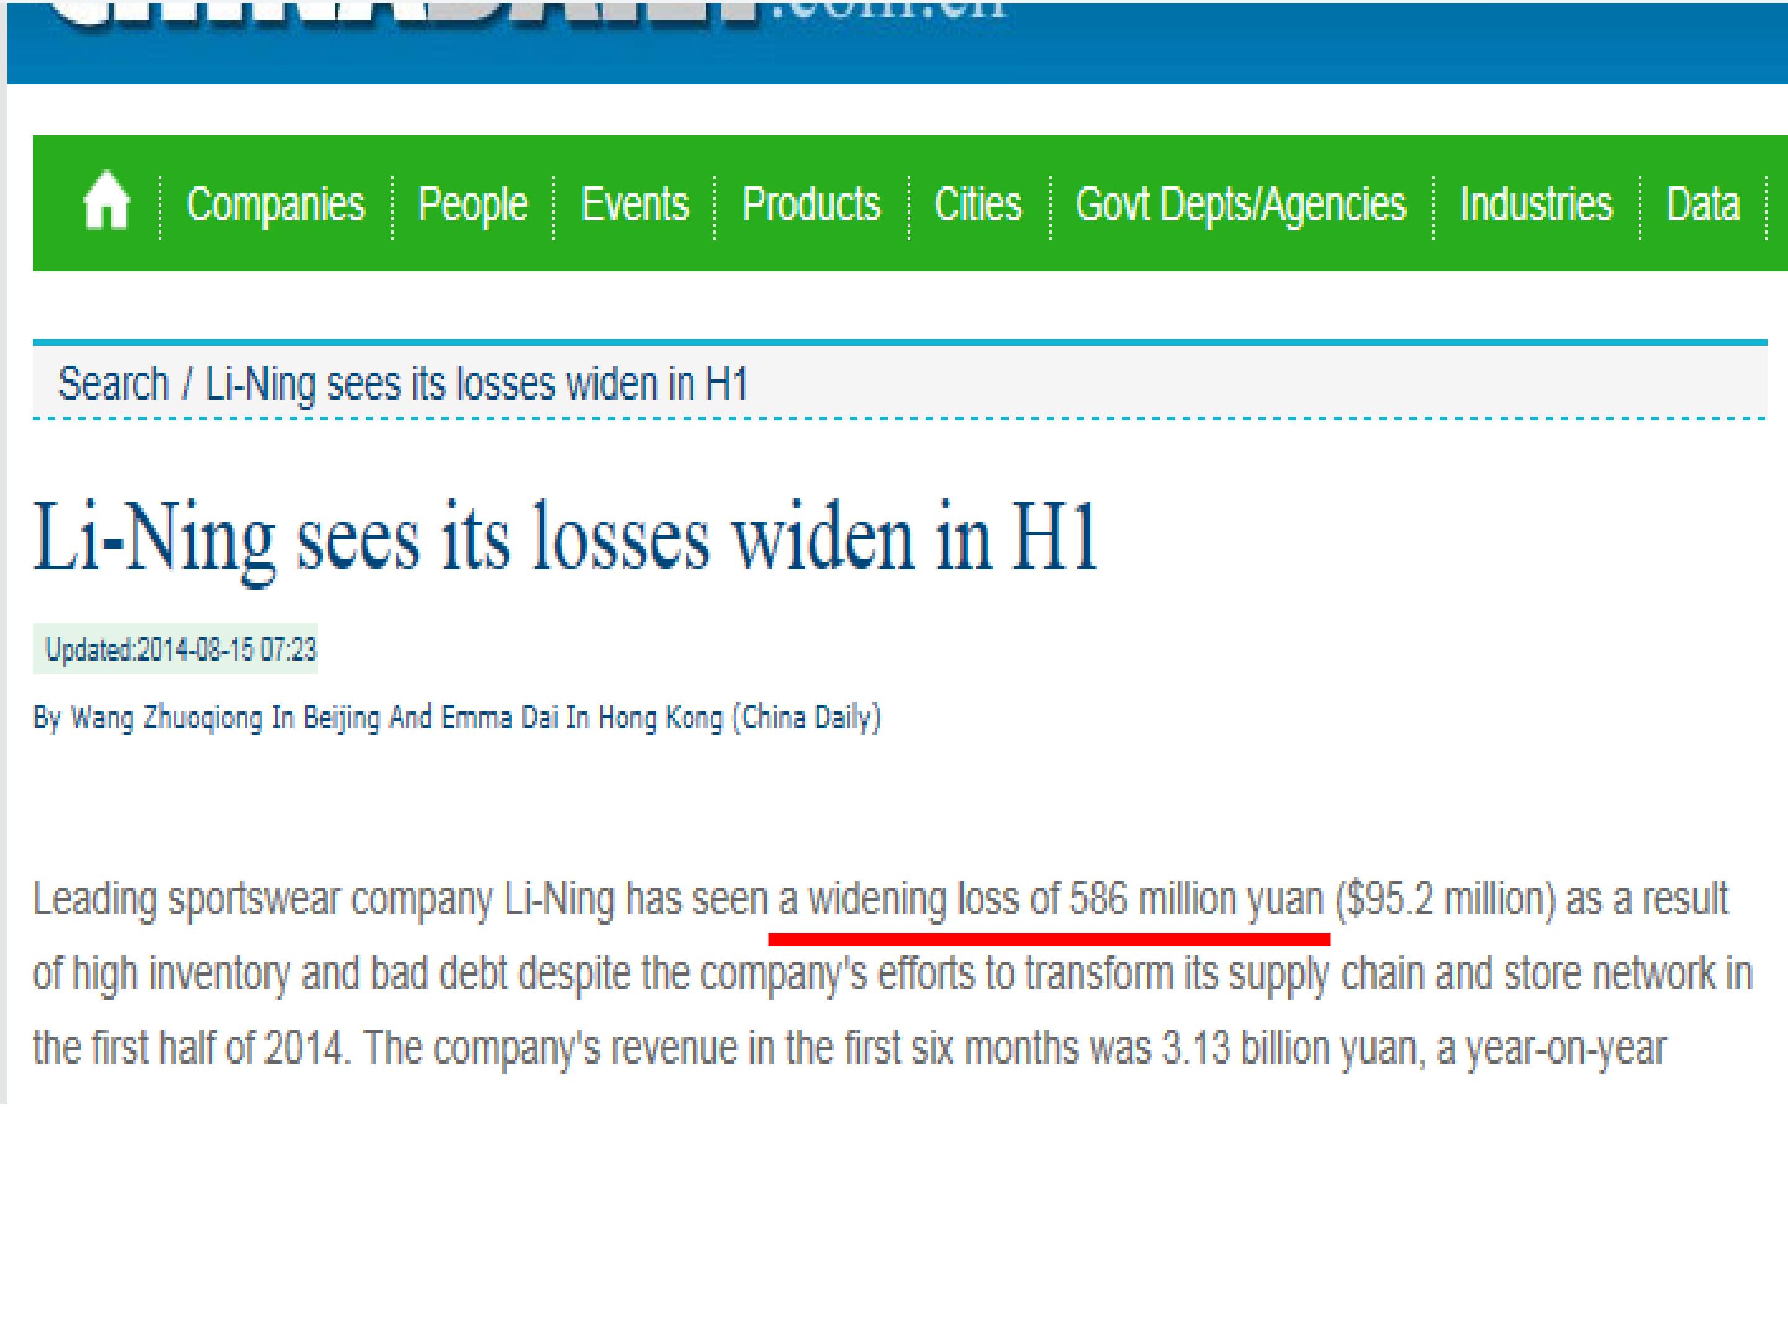This screenshot has width=1788, height=1341.
Task: Click the $95.2 million figure in text
Action: click(1445, 900)
